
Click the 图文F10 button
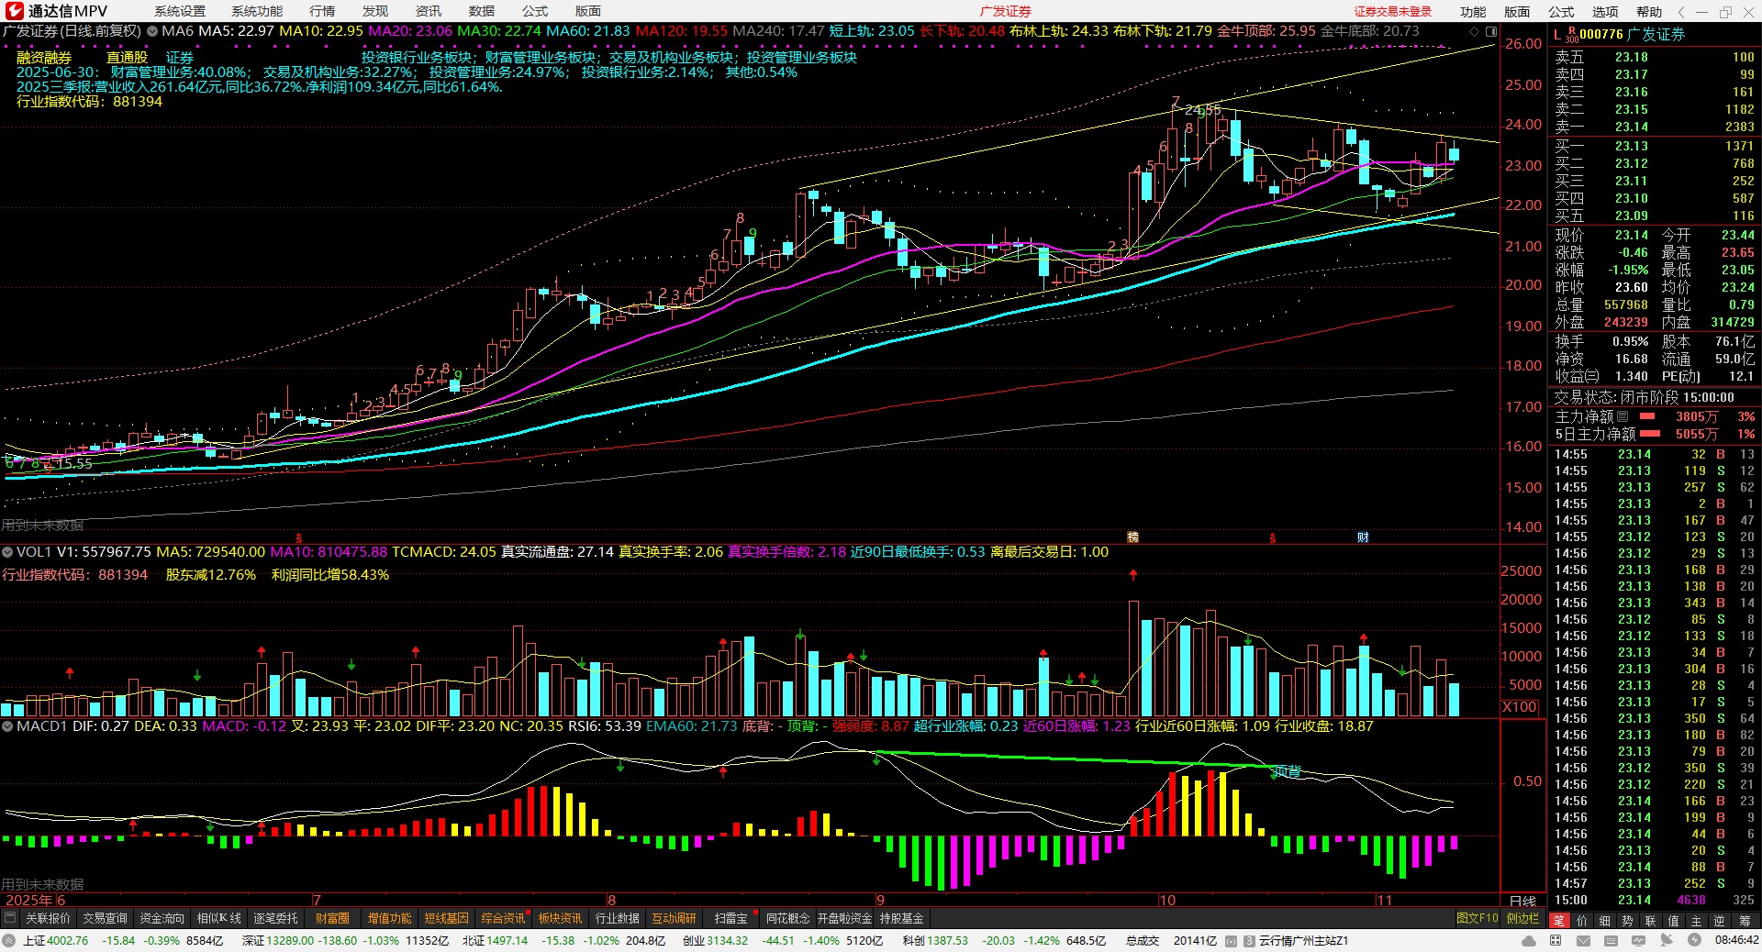(x=1477, y=918)
